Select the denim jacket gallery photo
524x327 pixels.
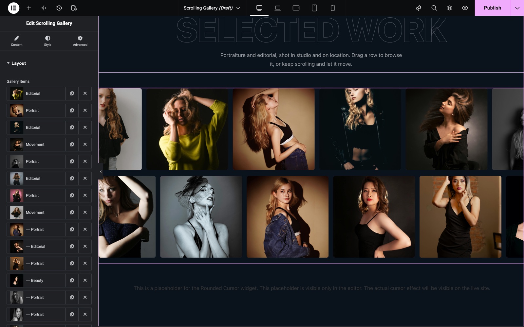pyautogui.click(x=288, y=217)
